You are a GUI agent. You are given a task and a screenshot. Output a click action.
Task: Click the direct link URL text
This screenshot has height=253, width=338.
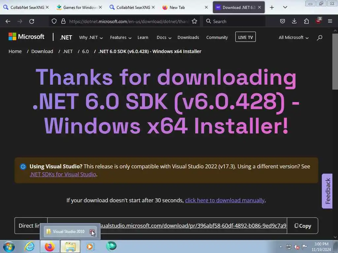tap(193, 226)
